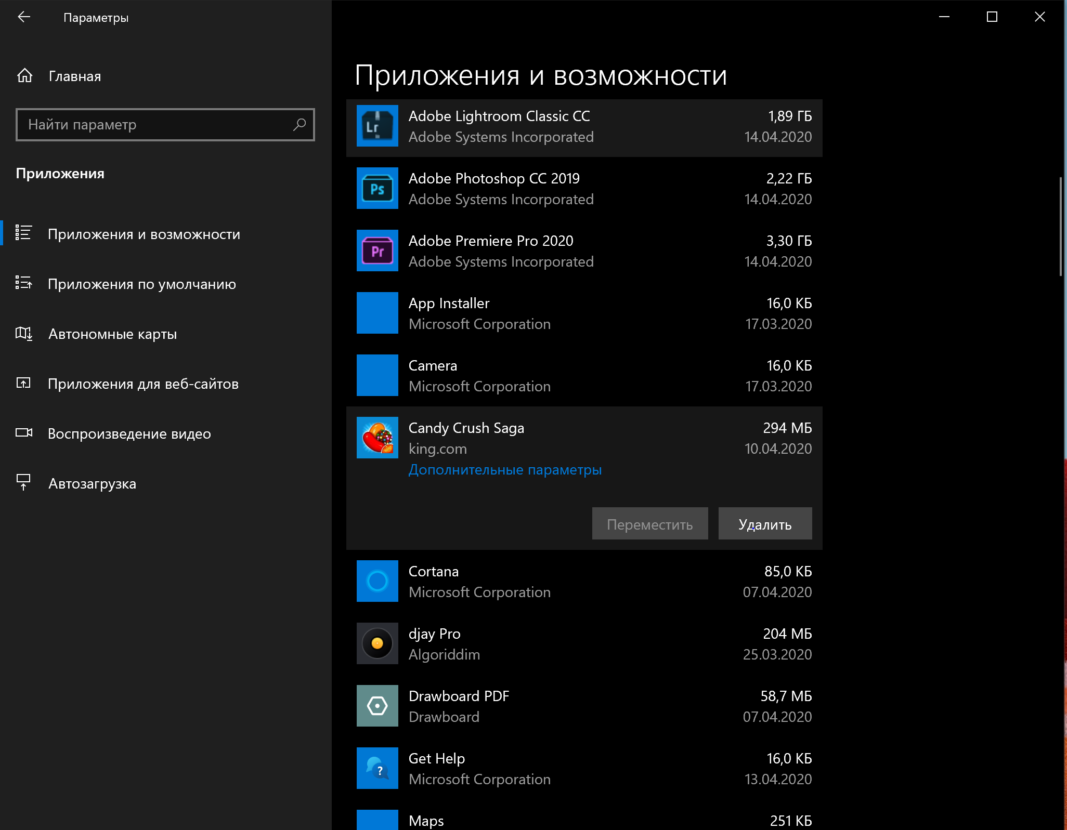Select the Adobe Photoshop CC 2019 icon
The height and width of the screenshot is (830, 1067).
coord(377,188)
